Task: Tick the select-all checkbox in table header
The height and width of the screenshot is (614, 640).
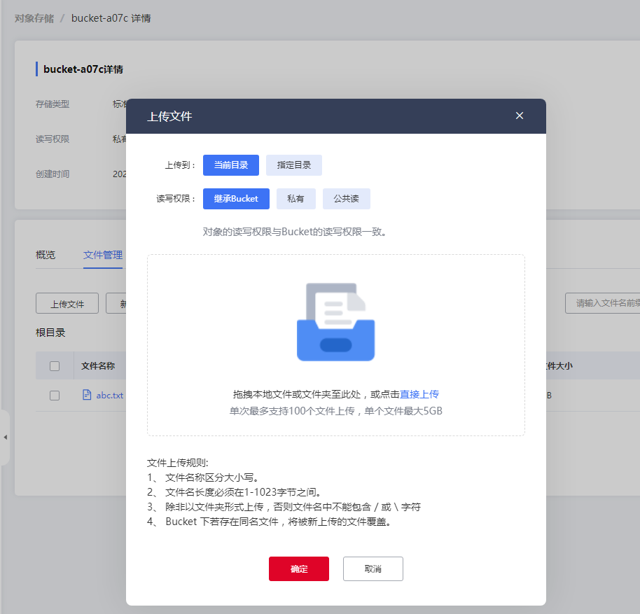Action: coord(55,366)
